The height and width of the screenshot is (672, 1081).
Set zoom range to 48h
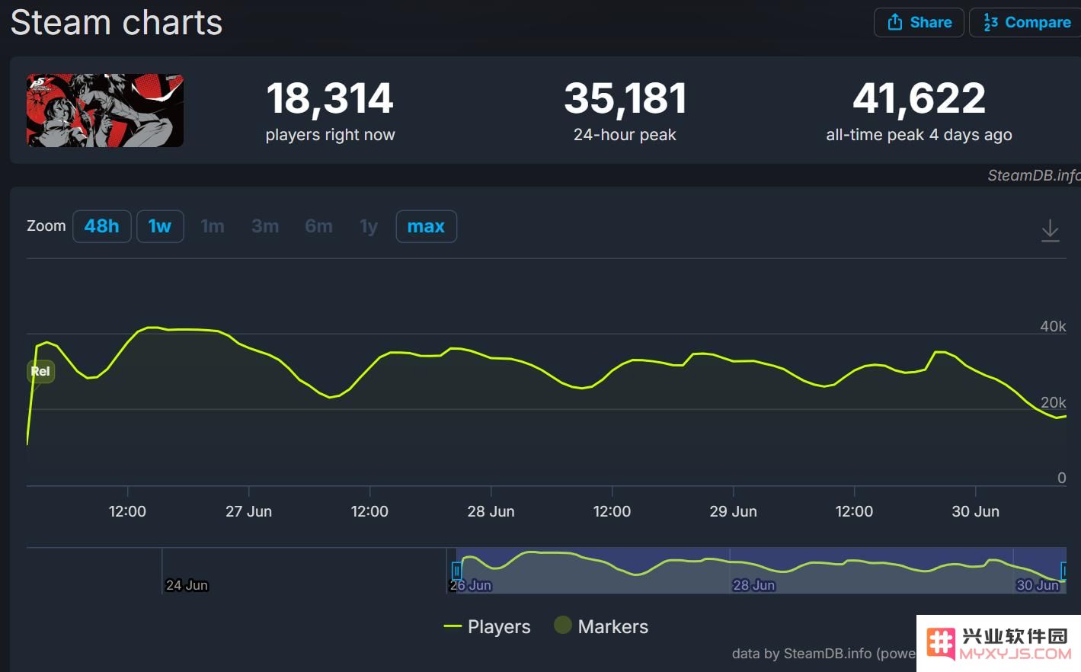click(x=101, y=226)
